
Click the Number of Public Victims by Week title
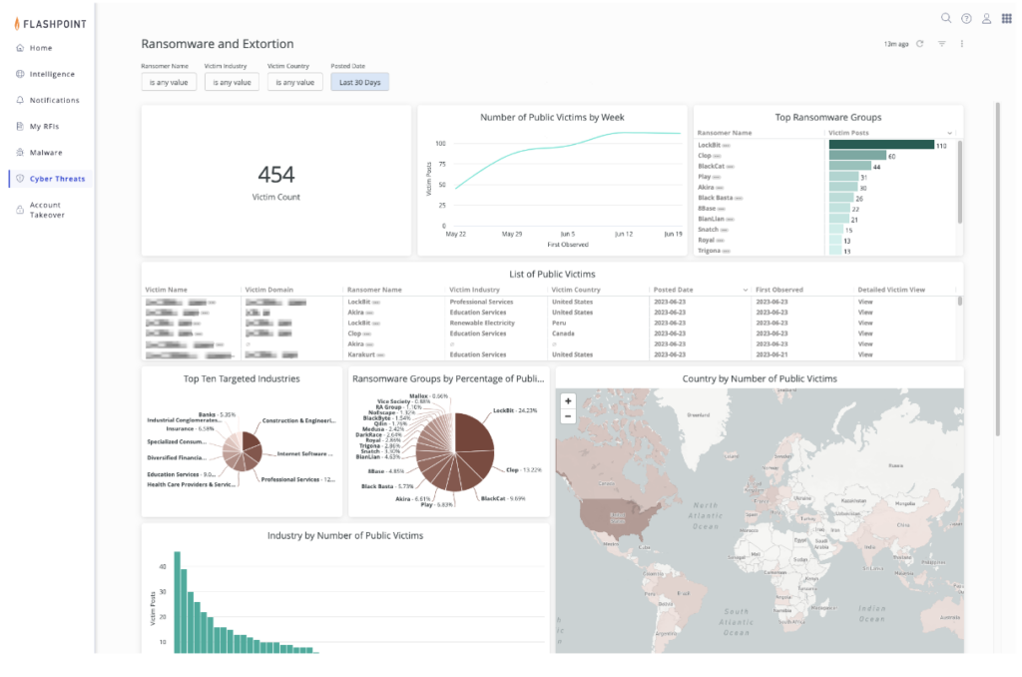552,118
